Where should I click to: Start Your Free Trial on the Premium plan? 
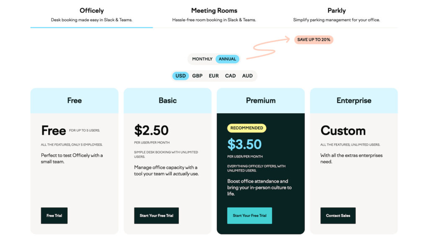249,216
